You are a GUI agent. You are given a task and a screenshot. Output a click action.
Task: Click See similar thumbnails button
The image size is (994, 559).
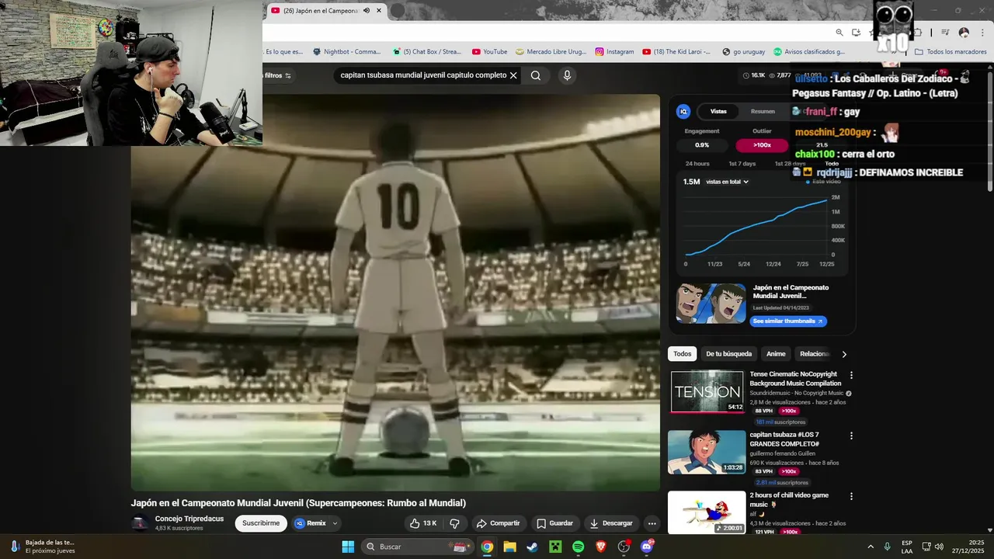pyautogui.click(x=787, y=321)
